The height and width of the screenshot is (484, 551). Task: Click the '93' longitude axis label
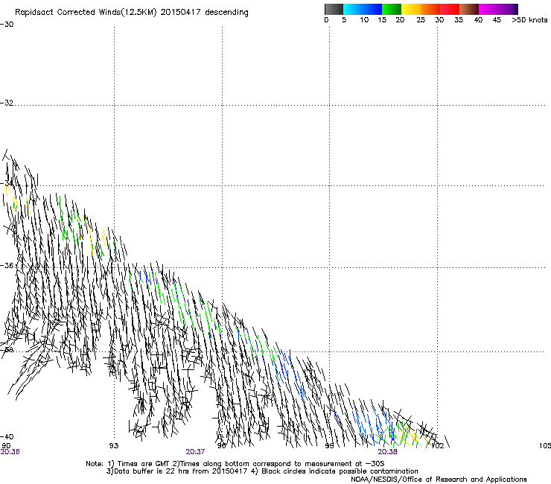click(113, 446)
